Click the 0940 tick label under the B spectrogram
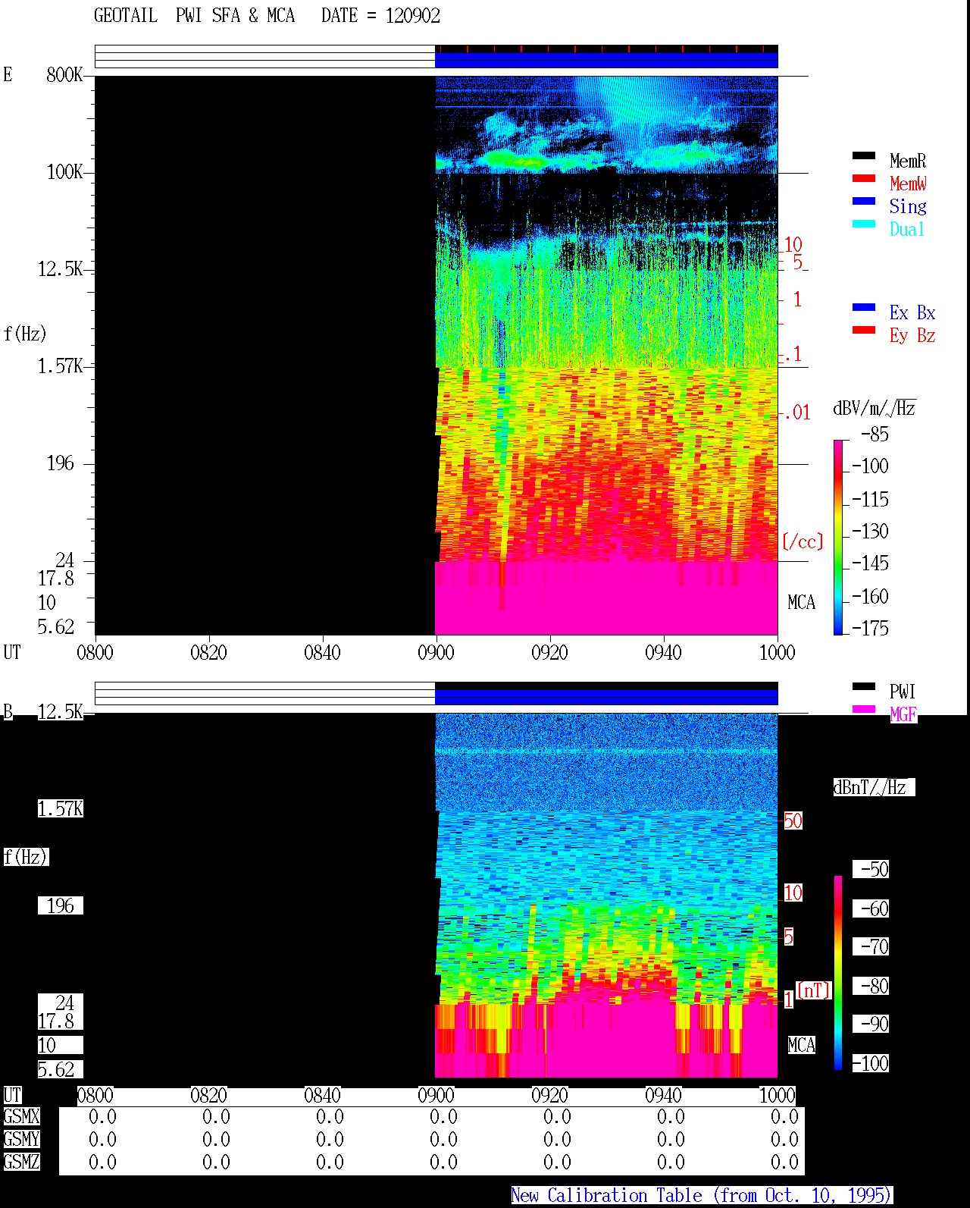The image size is (970, 1208). tap(663, 1096)
